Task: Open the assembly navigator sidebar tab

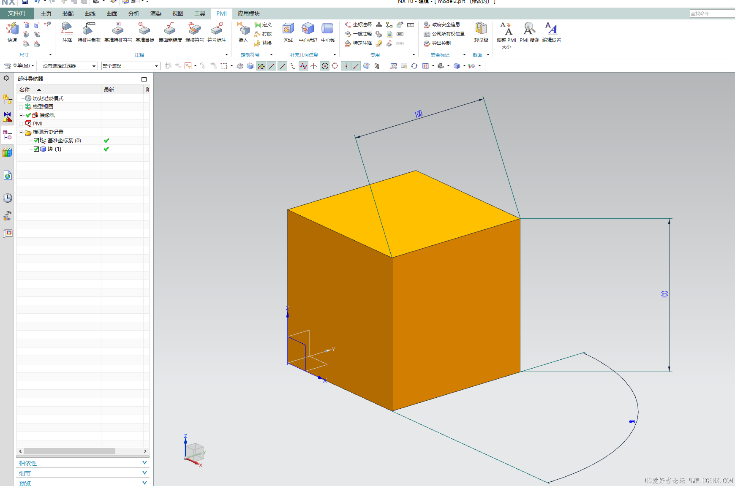Action: click(7, 100)
